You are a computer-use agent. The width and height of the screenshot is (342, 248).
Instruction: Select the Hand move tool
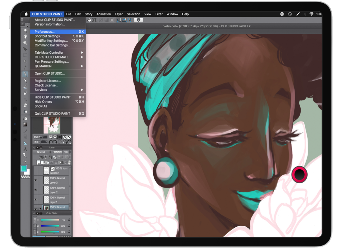click(x=25, y=37)
